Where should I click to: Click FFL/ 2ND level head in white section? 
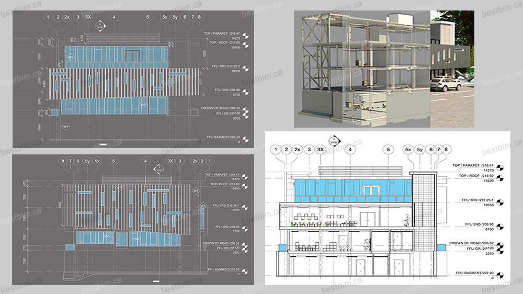coord(499,227)
